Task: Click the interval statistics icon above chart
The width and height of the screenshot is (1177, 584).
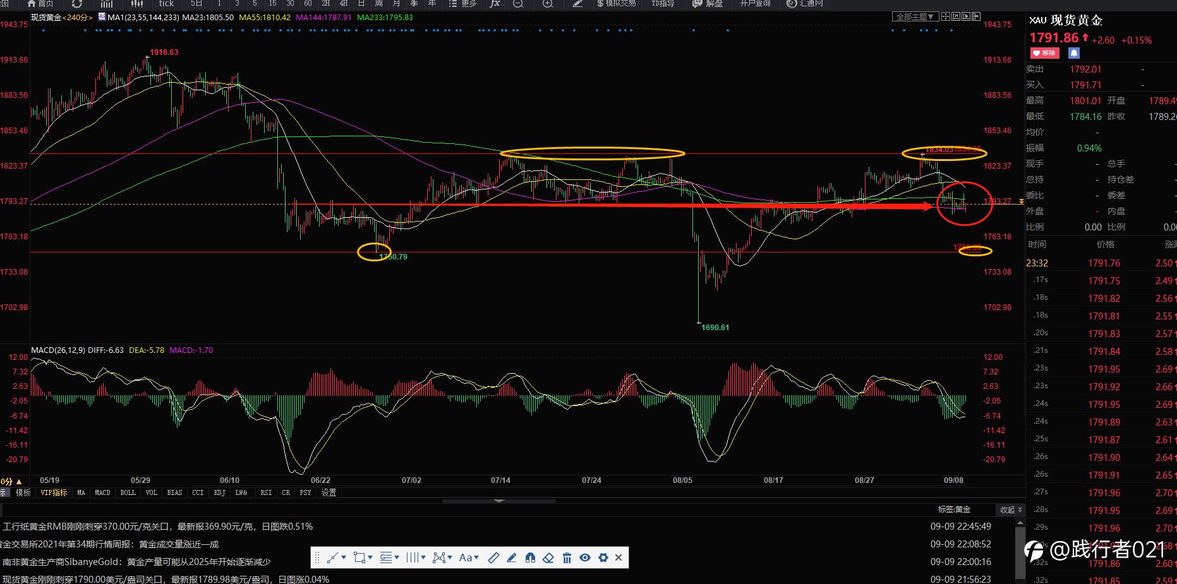Action: pyautogui.click(x=956, y=16)
